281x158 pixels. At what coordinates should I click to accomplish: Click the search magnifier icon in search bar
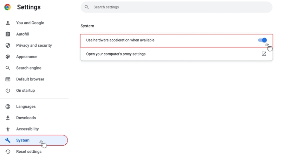(86, 7)
